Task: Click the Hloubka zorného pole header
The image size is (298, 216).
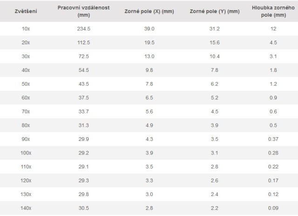Action: tap(273, 11)
